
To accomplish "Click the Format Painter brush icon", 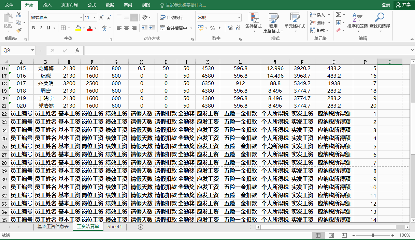I will coord(18,30).
